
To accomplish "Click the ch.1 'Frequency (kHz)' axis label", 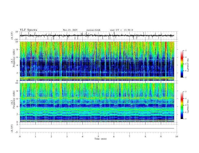I will click(14, 58).
